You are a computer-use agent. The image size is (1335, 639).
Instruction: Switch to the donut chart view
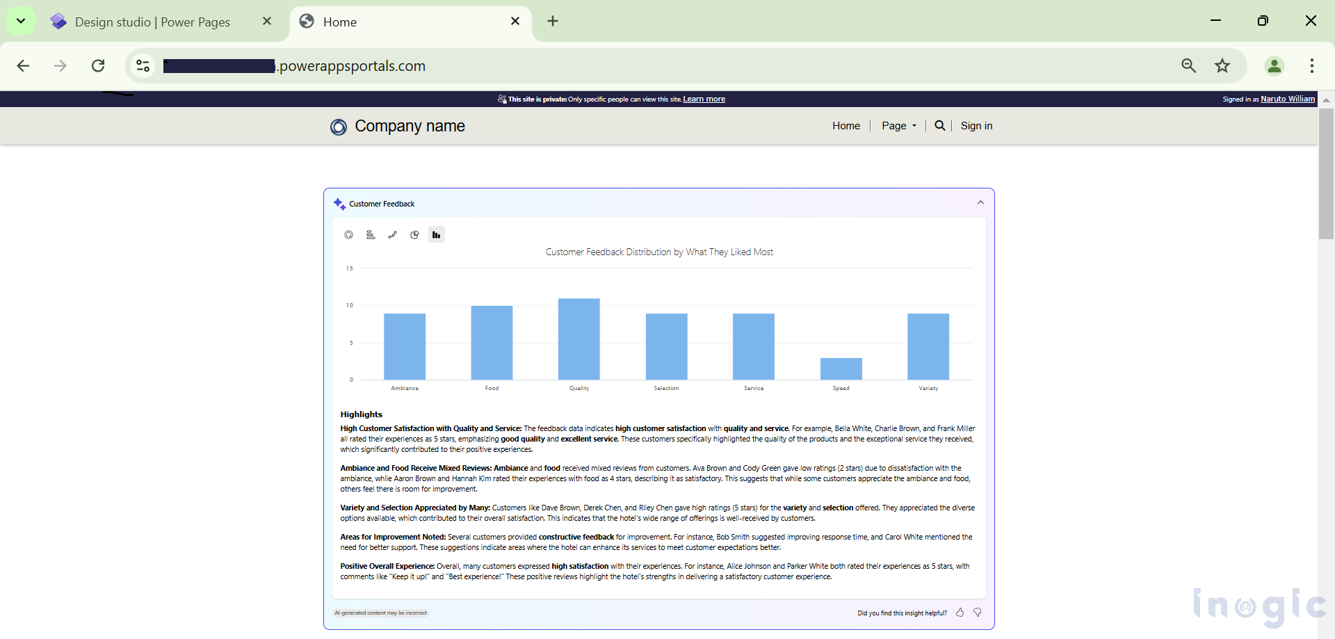click(348, 235)
